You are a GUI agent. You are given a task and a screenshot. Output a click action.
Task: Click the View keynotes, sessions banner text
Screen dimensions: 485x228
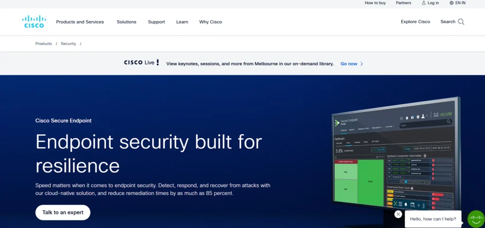click(x=250, y=64)
